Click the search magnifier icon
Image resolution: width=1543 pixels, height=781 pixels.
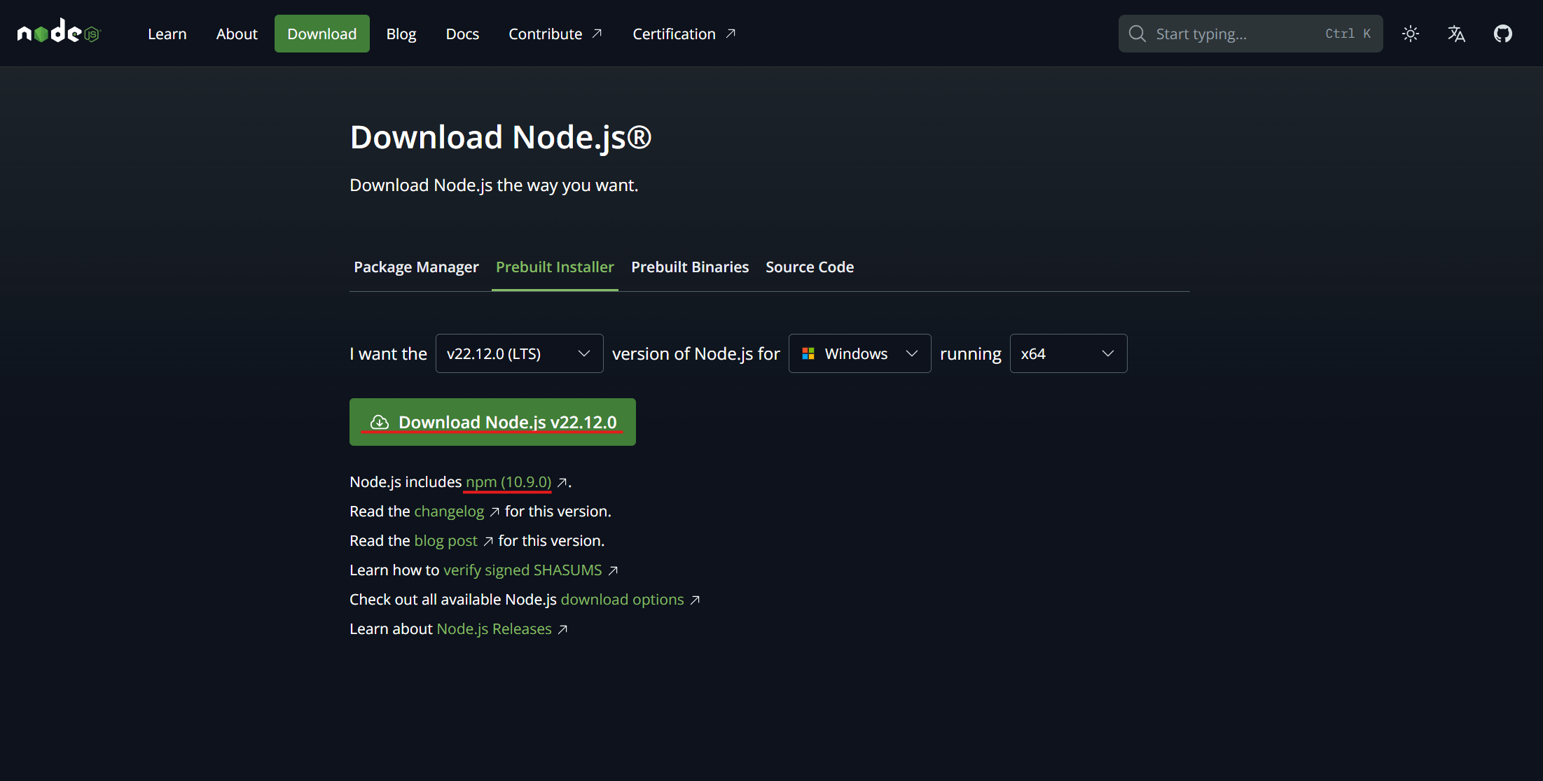(1137, 34)
